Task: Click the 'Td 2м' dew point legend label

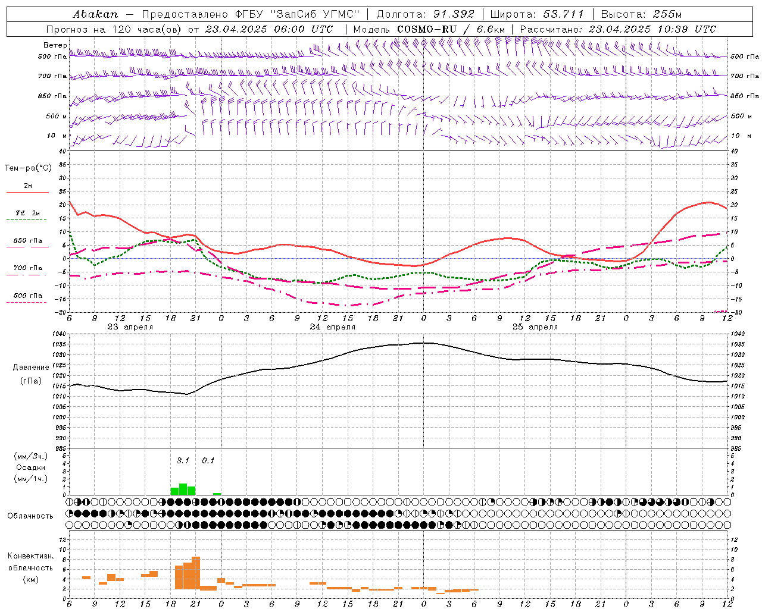Action: point(28,213)
